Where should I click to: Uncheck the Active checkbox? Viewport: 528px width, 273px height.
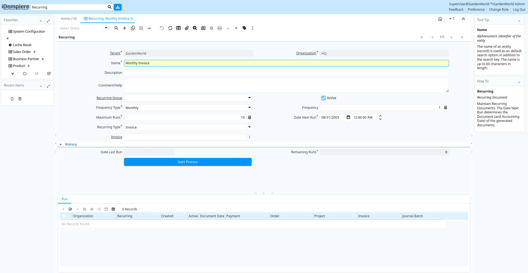pos(323,98)
